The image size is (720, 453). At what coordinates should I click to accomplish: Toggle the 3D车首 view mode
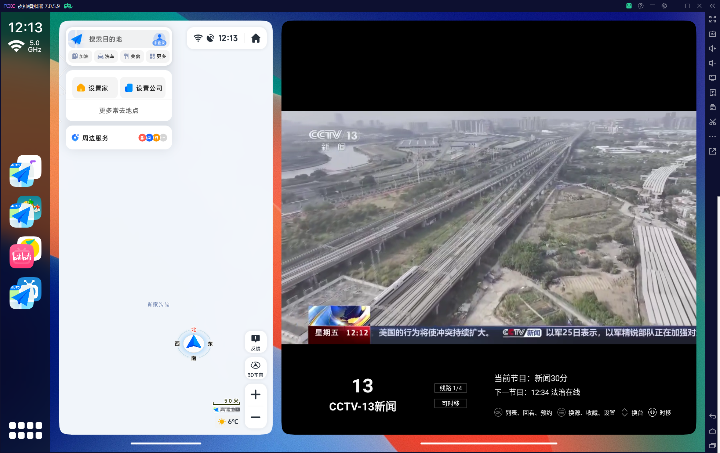(x=256, y=369)
